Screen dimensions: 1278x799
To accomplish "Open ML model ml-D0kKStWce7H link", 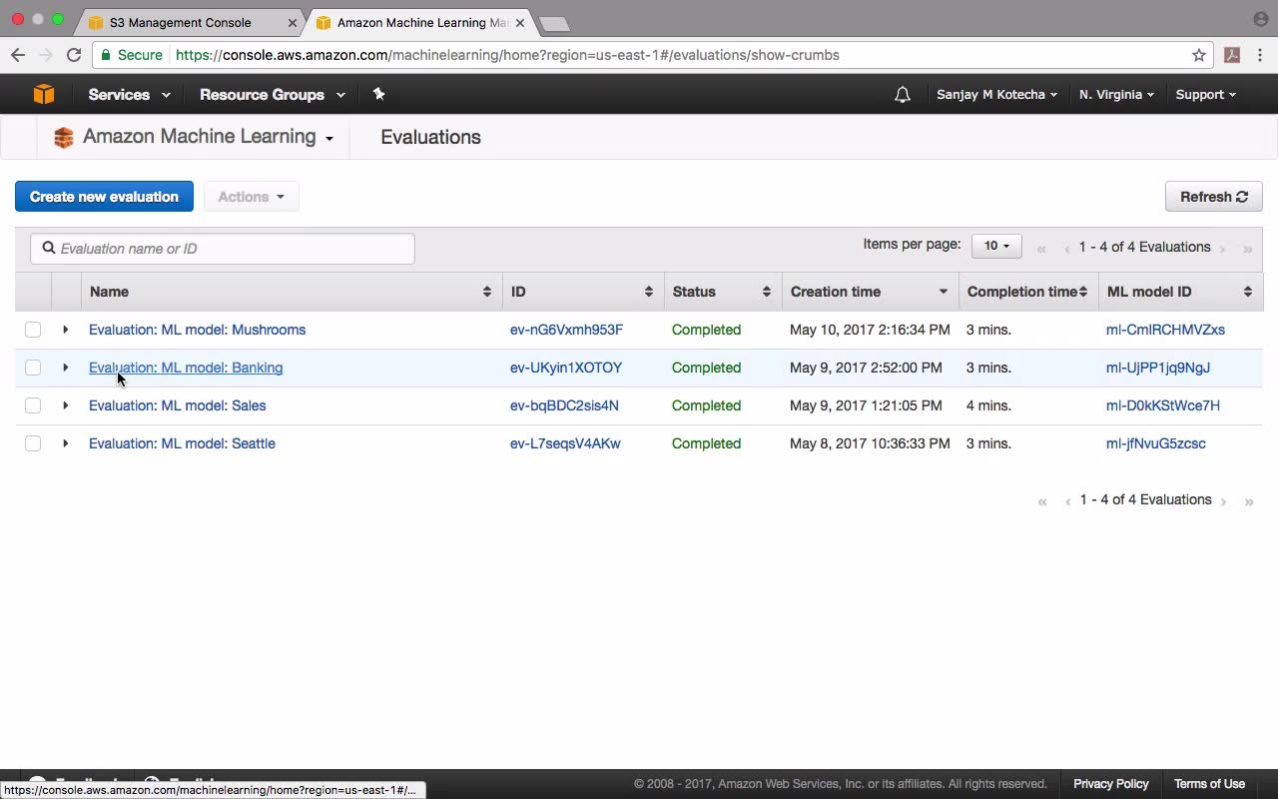I will [x=1163, y=405].
